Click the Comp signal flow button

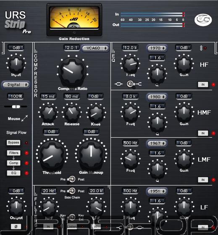pos(14,163)
